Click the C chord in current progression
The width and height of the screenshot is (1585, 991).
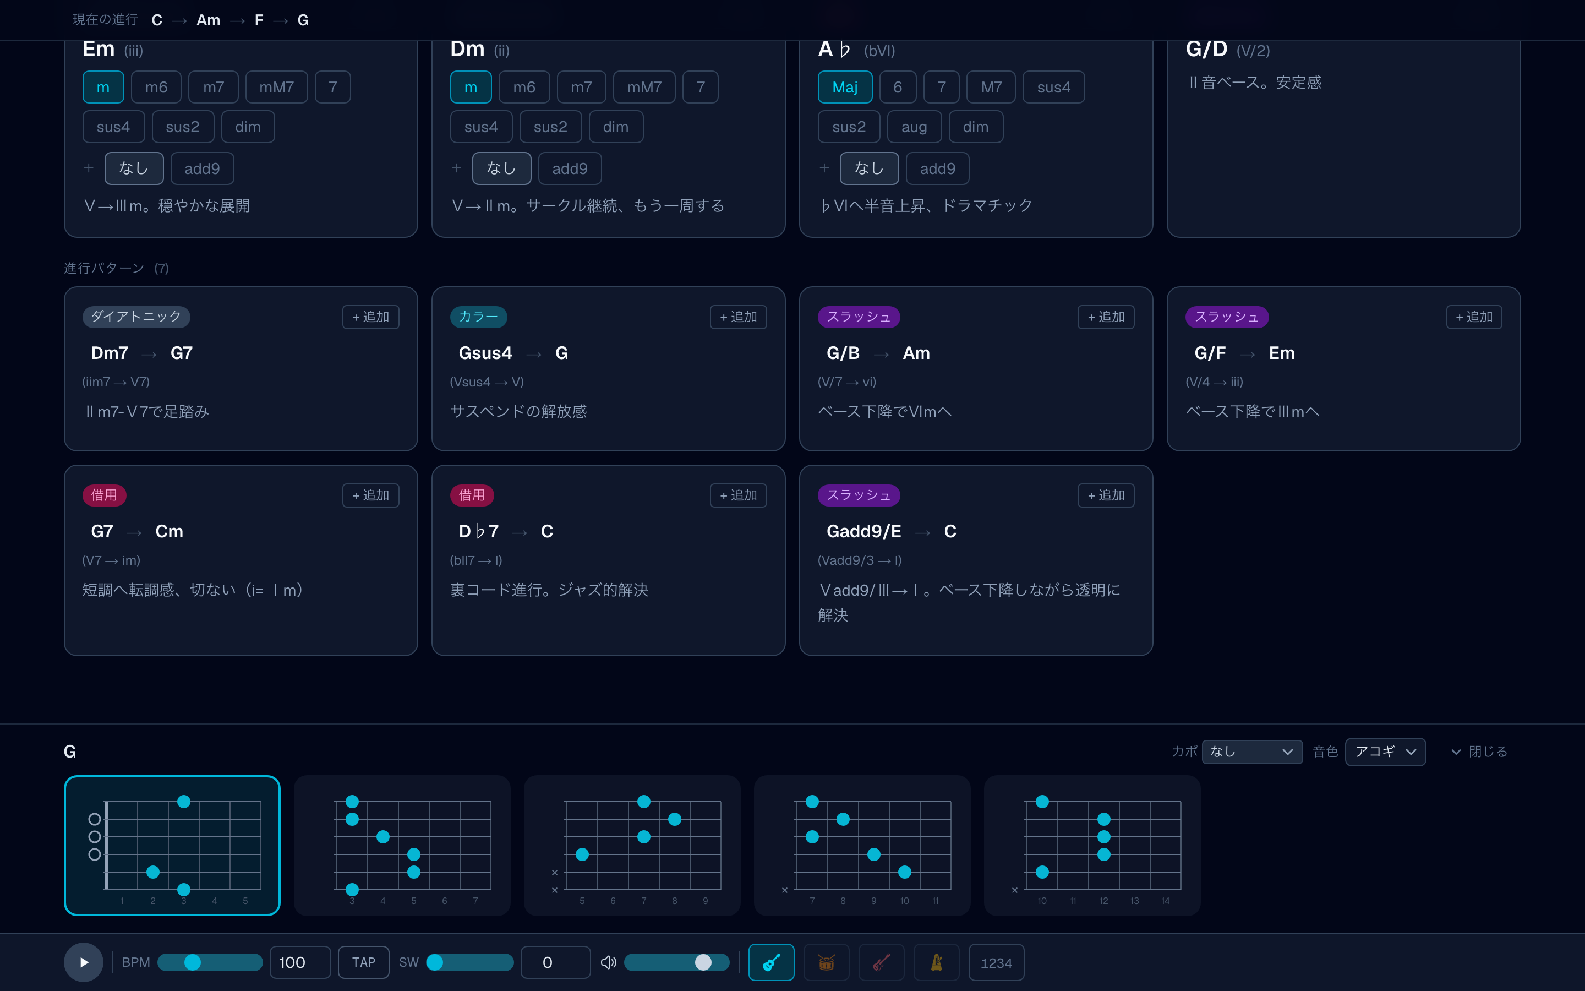[156, 20]
